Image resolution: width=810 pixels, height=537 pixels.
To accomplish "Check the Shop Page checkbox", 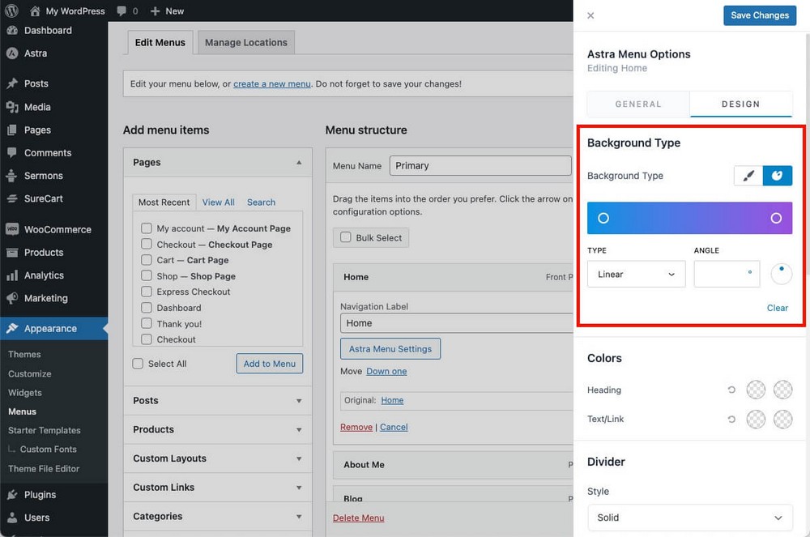I will (147, 275).
